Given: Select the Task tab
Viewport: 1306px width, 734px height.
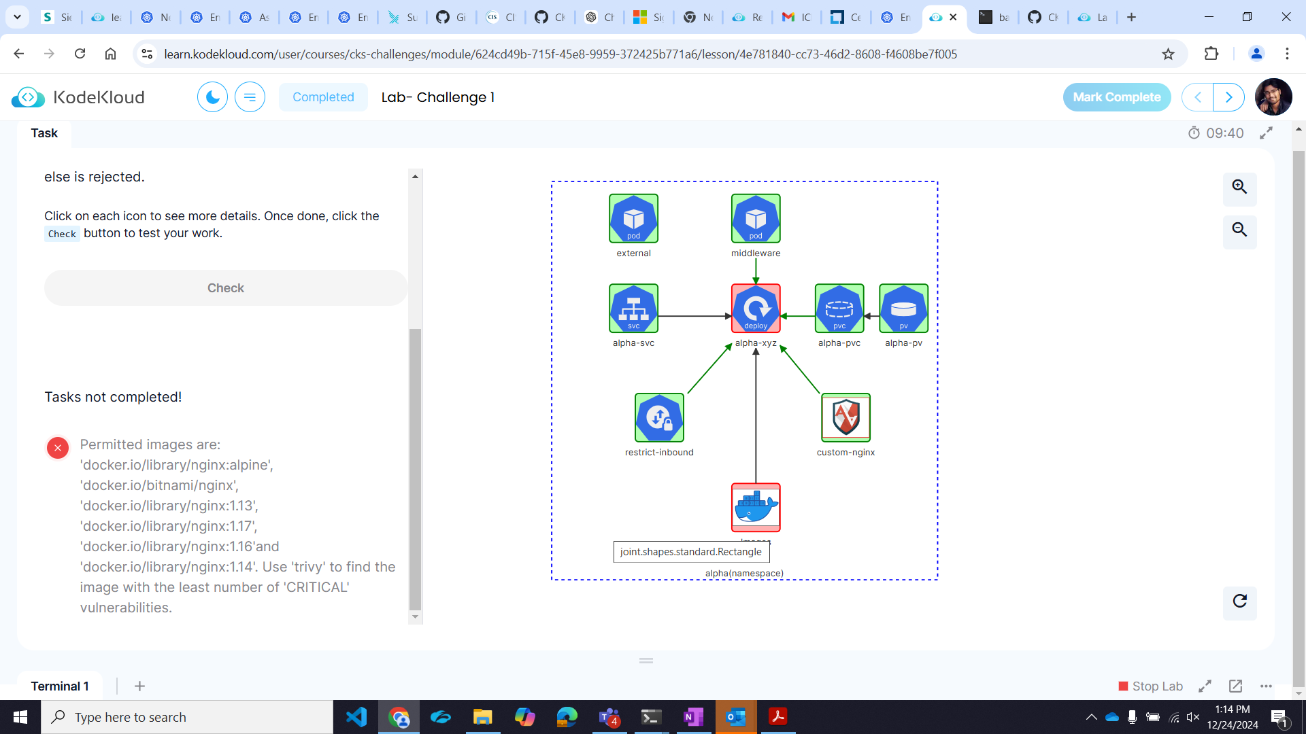Looking at the screenshot, I should point(44,133).
